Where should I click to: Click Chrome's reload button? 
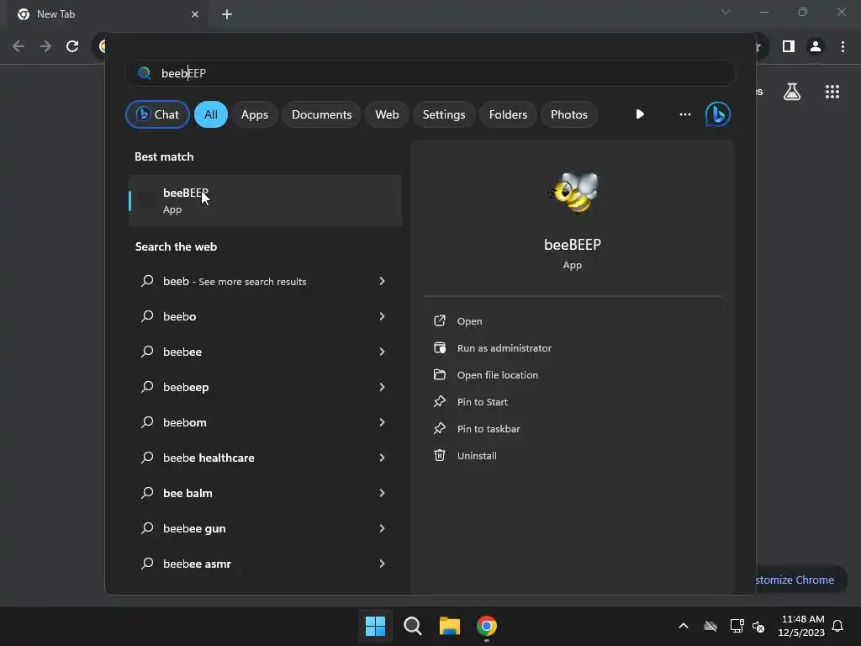[x=72, y=46]
